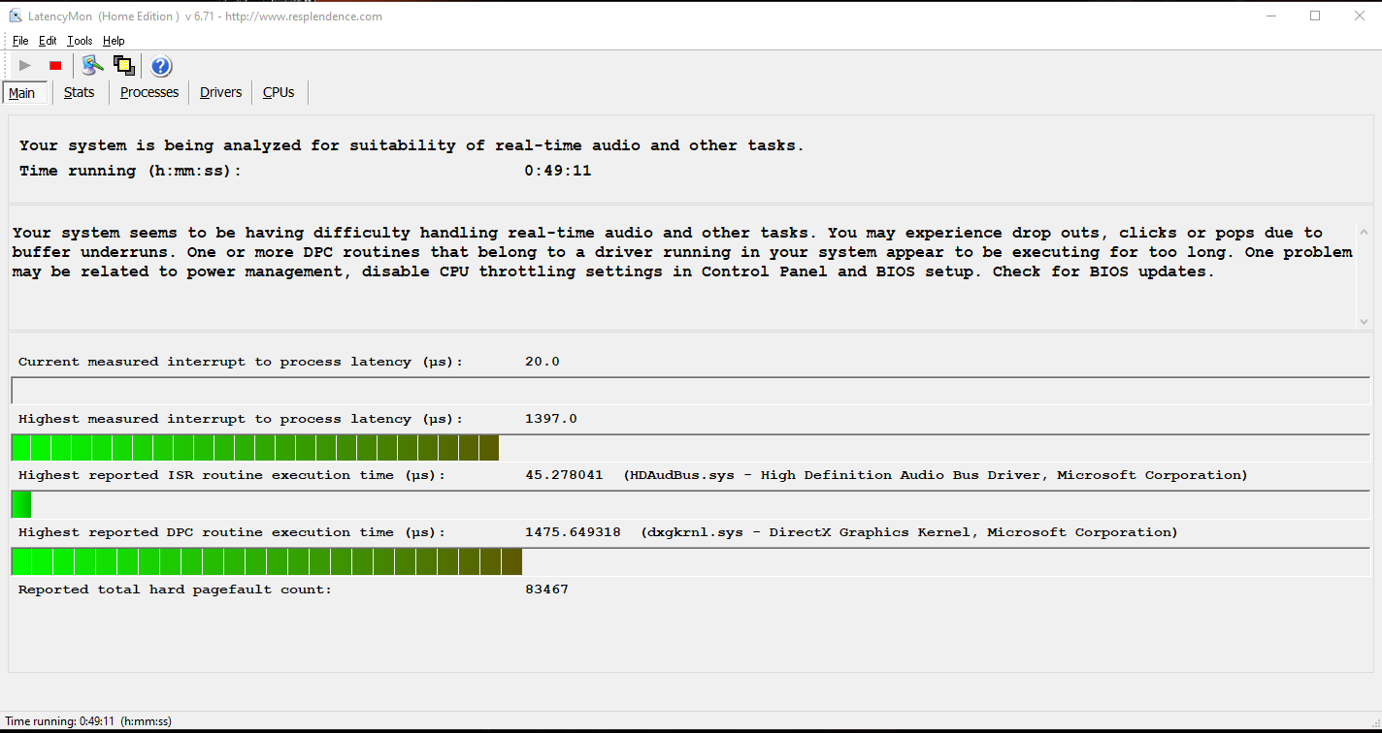
Task: Minimize the LatencyMon window
Action: [1272, 16]
